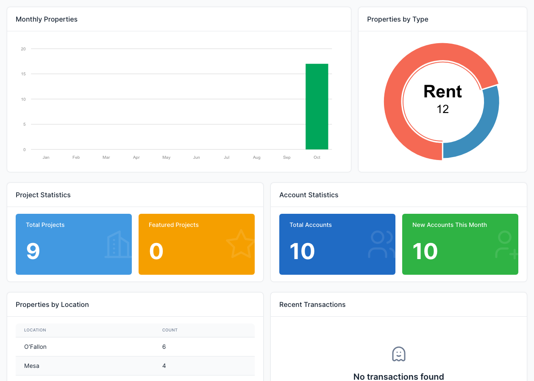
Task: Click the "Rent" label inside the donut
Action: pyautogui.click(x=442, y=91)
